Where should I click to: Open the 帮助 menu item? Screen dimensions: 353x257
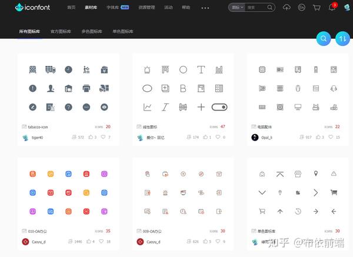(186, 8)
